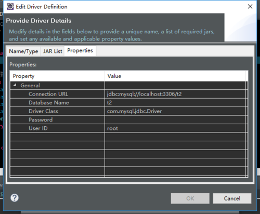Edit the Driver Class value

(175, 111)
